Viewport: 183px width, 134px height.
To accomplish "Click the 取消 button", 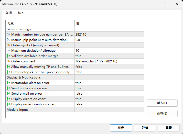I will coord(145,128).
